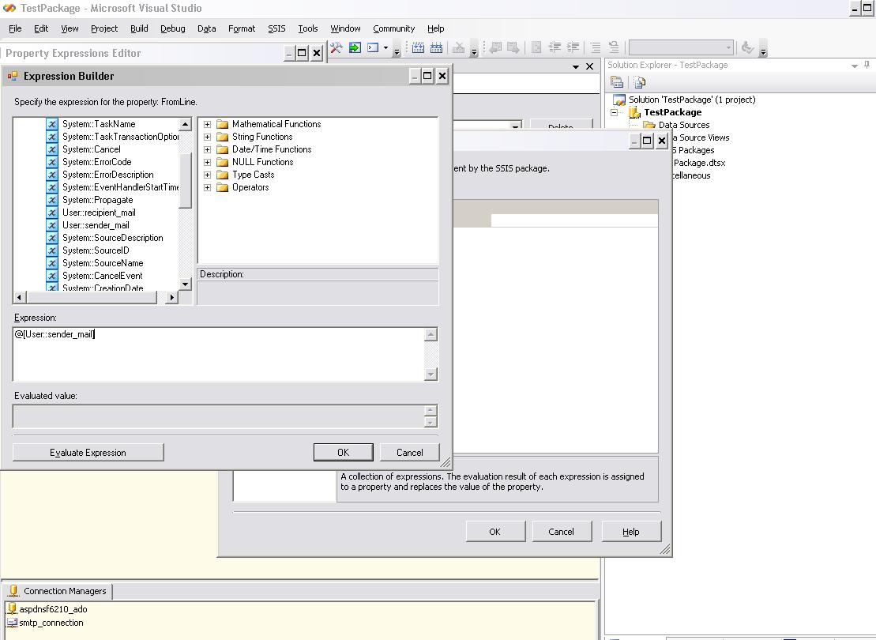Screen dimensions: 876x640
Task: Switch to the Connection Managers tab
Action: point(58,591)
